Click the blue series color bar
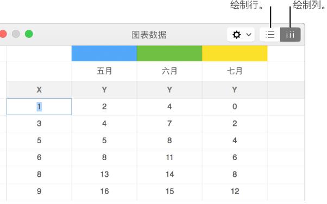The width and height of the screenshot is (327, 204). tap(104, 53)
